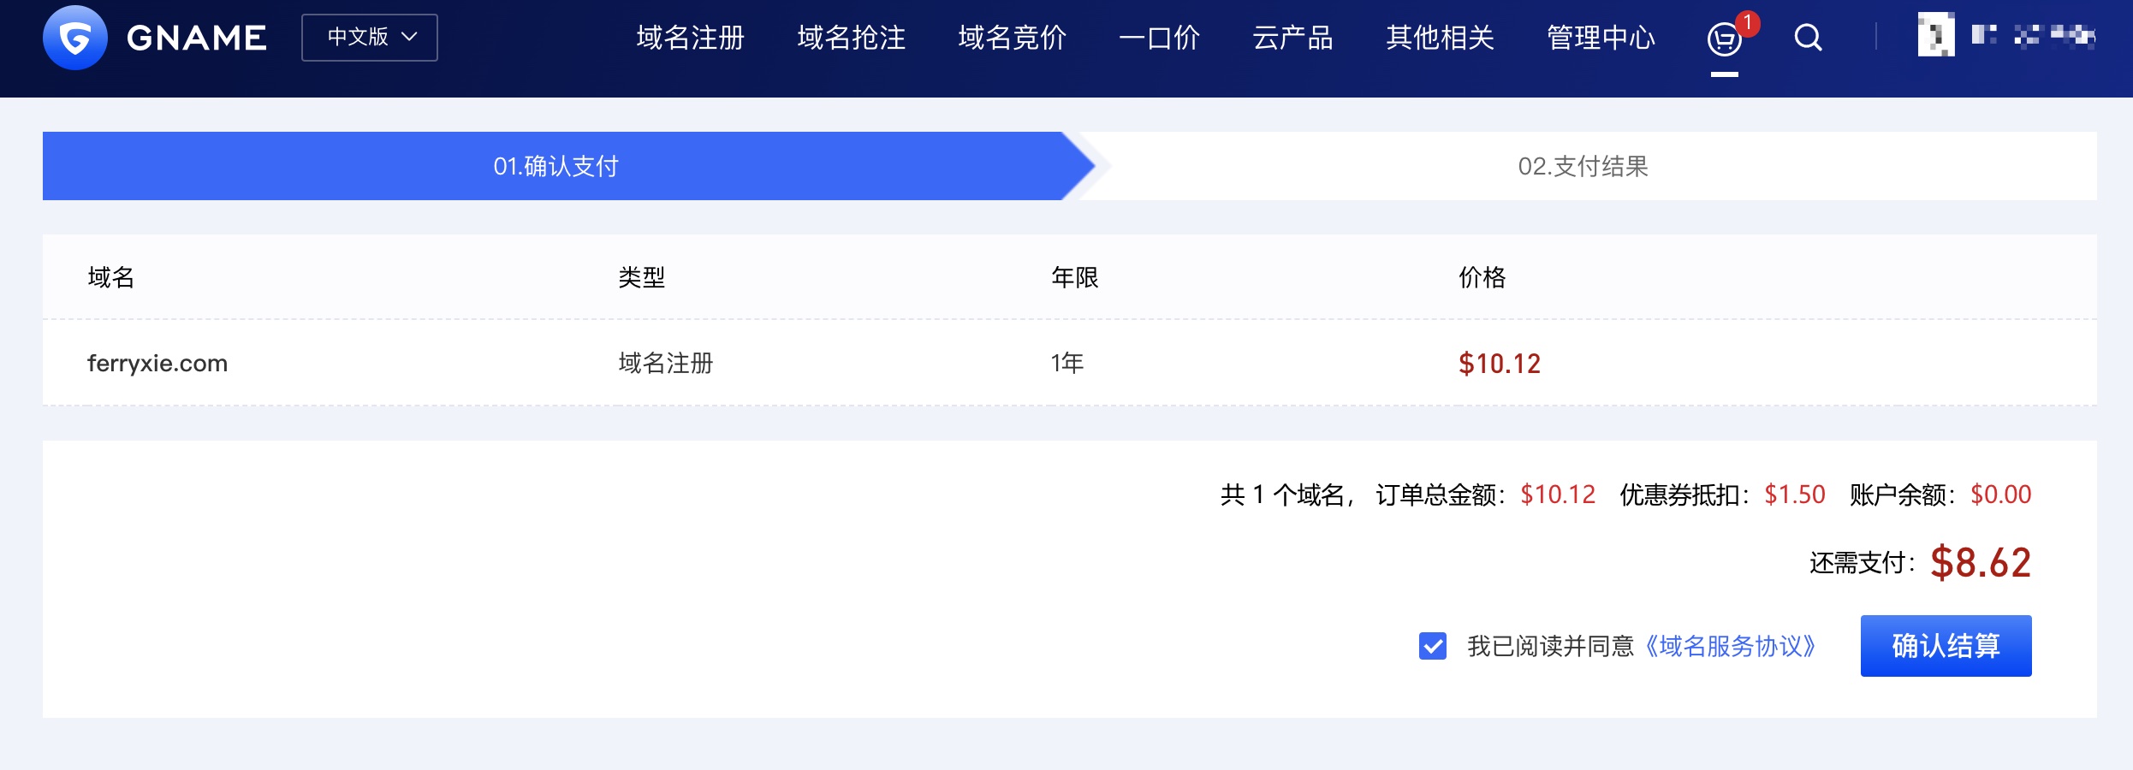
Task: Go to 域名竞价 in navigation
Action: click(x=1012, y=38)
